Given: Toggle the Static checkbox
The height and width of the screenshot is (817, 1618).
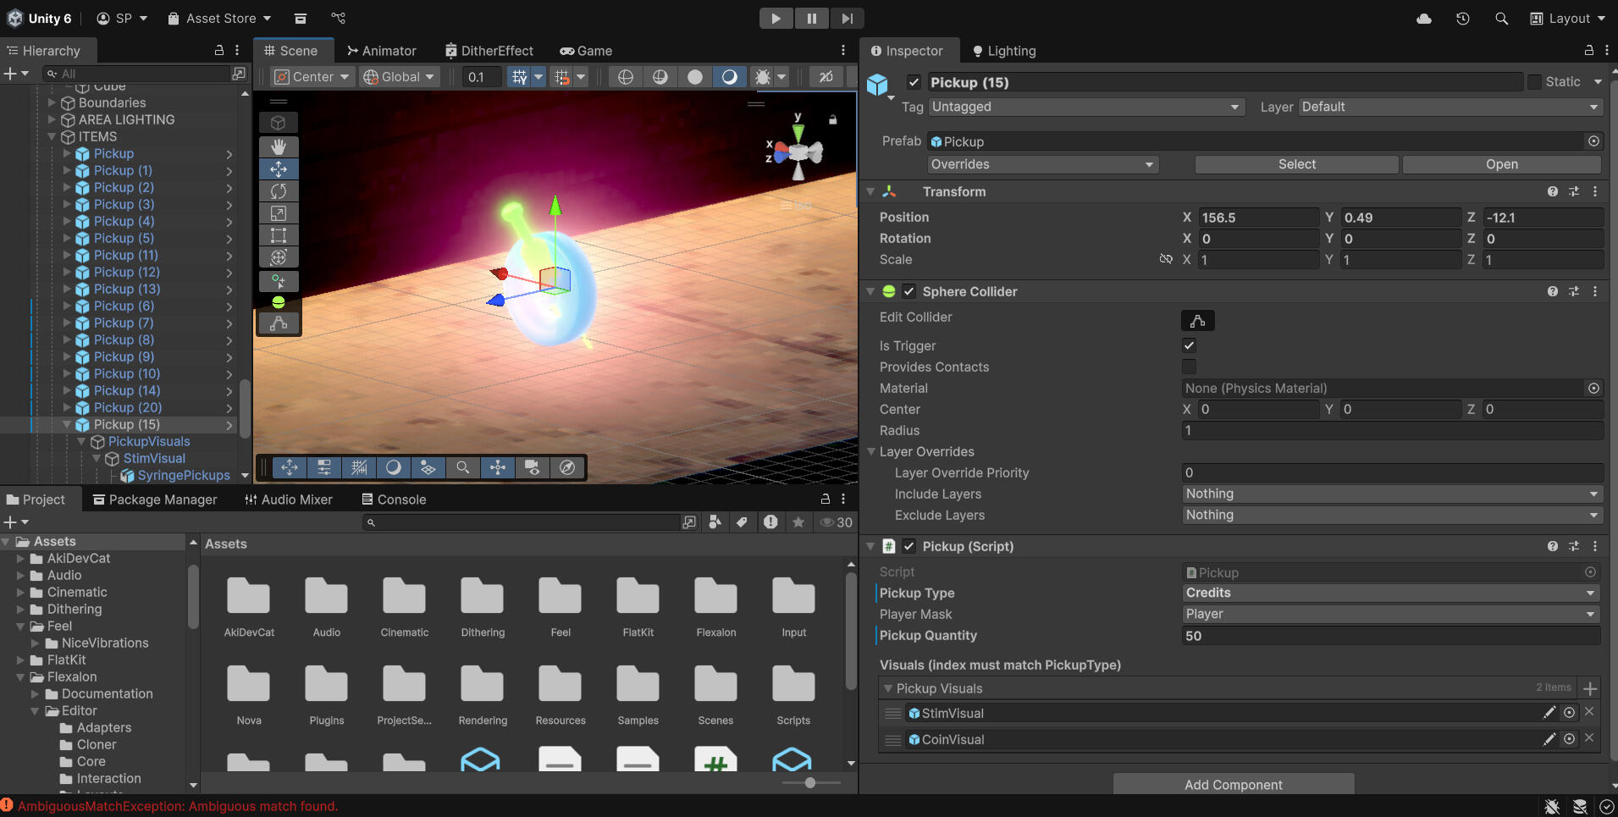Looking at the screenshot, I should (x=1534, y=82).
